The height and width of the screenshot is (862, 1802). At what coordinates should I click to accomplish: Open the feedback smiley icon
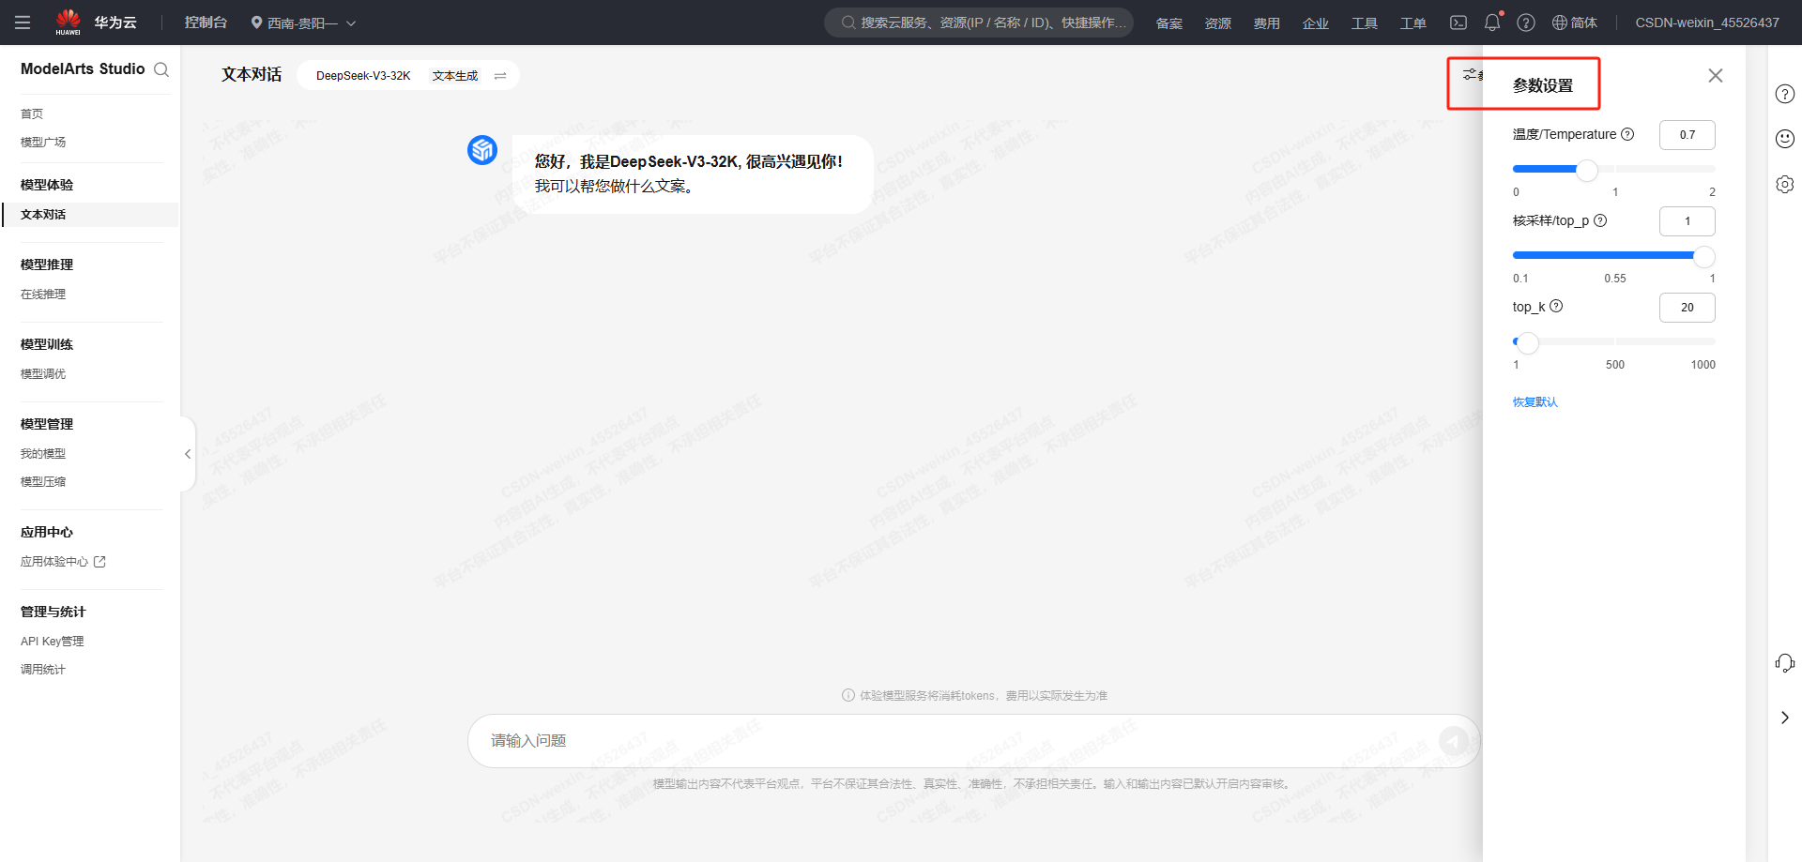tap(1785, 139)
